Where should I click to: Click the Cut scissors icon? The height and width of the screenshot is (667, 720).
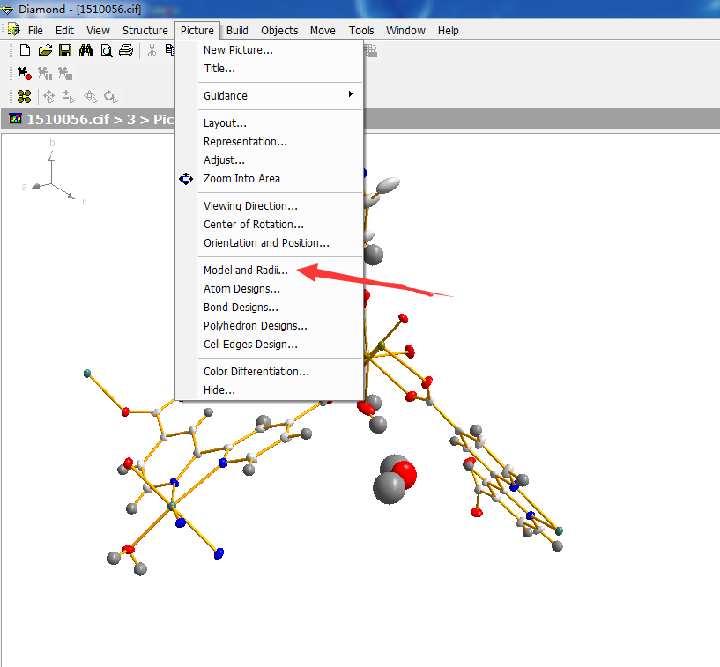[x=152, y=50]
